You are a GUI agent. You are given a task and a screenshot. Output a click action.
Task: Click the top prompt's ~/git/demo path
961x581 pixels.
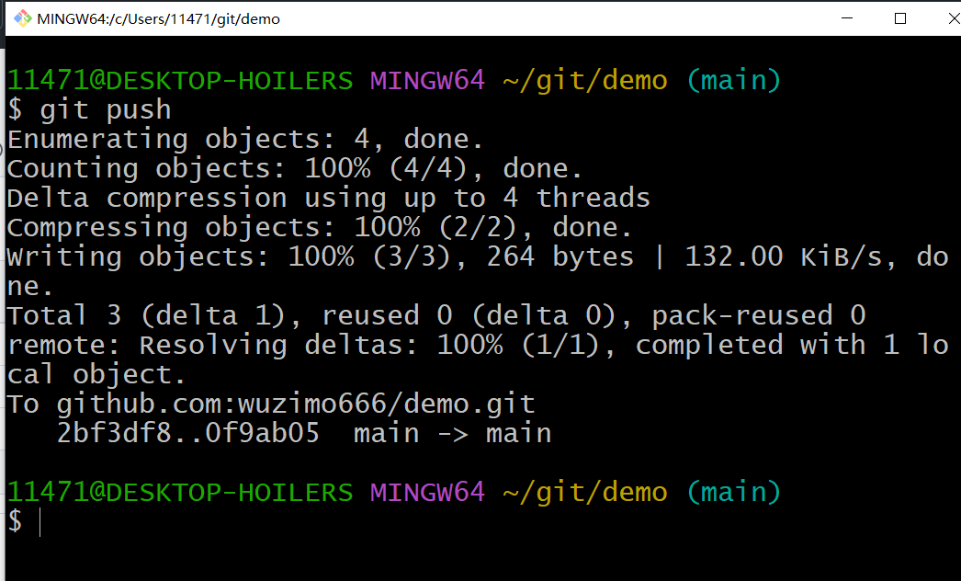[x=584, y=81]
